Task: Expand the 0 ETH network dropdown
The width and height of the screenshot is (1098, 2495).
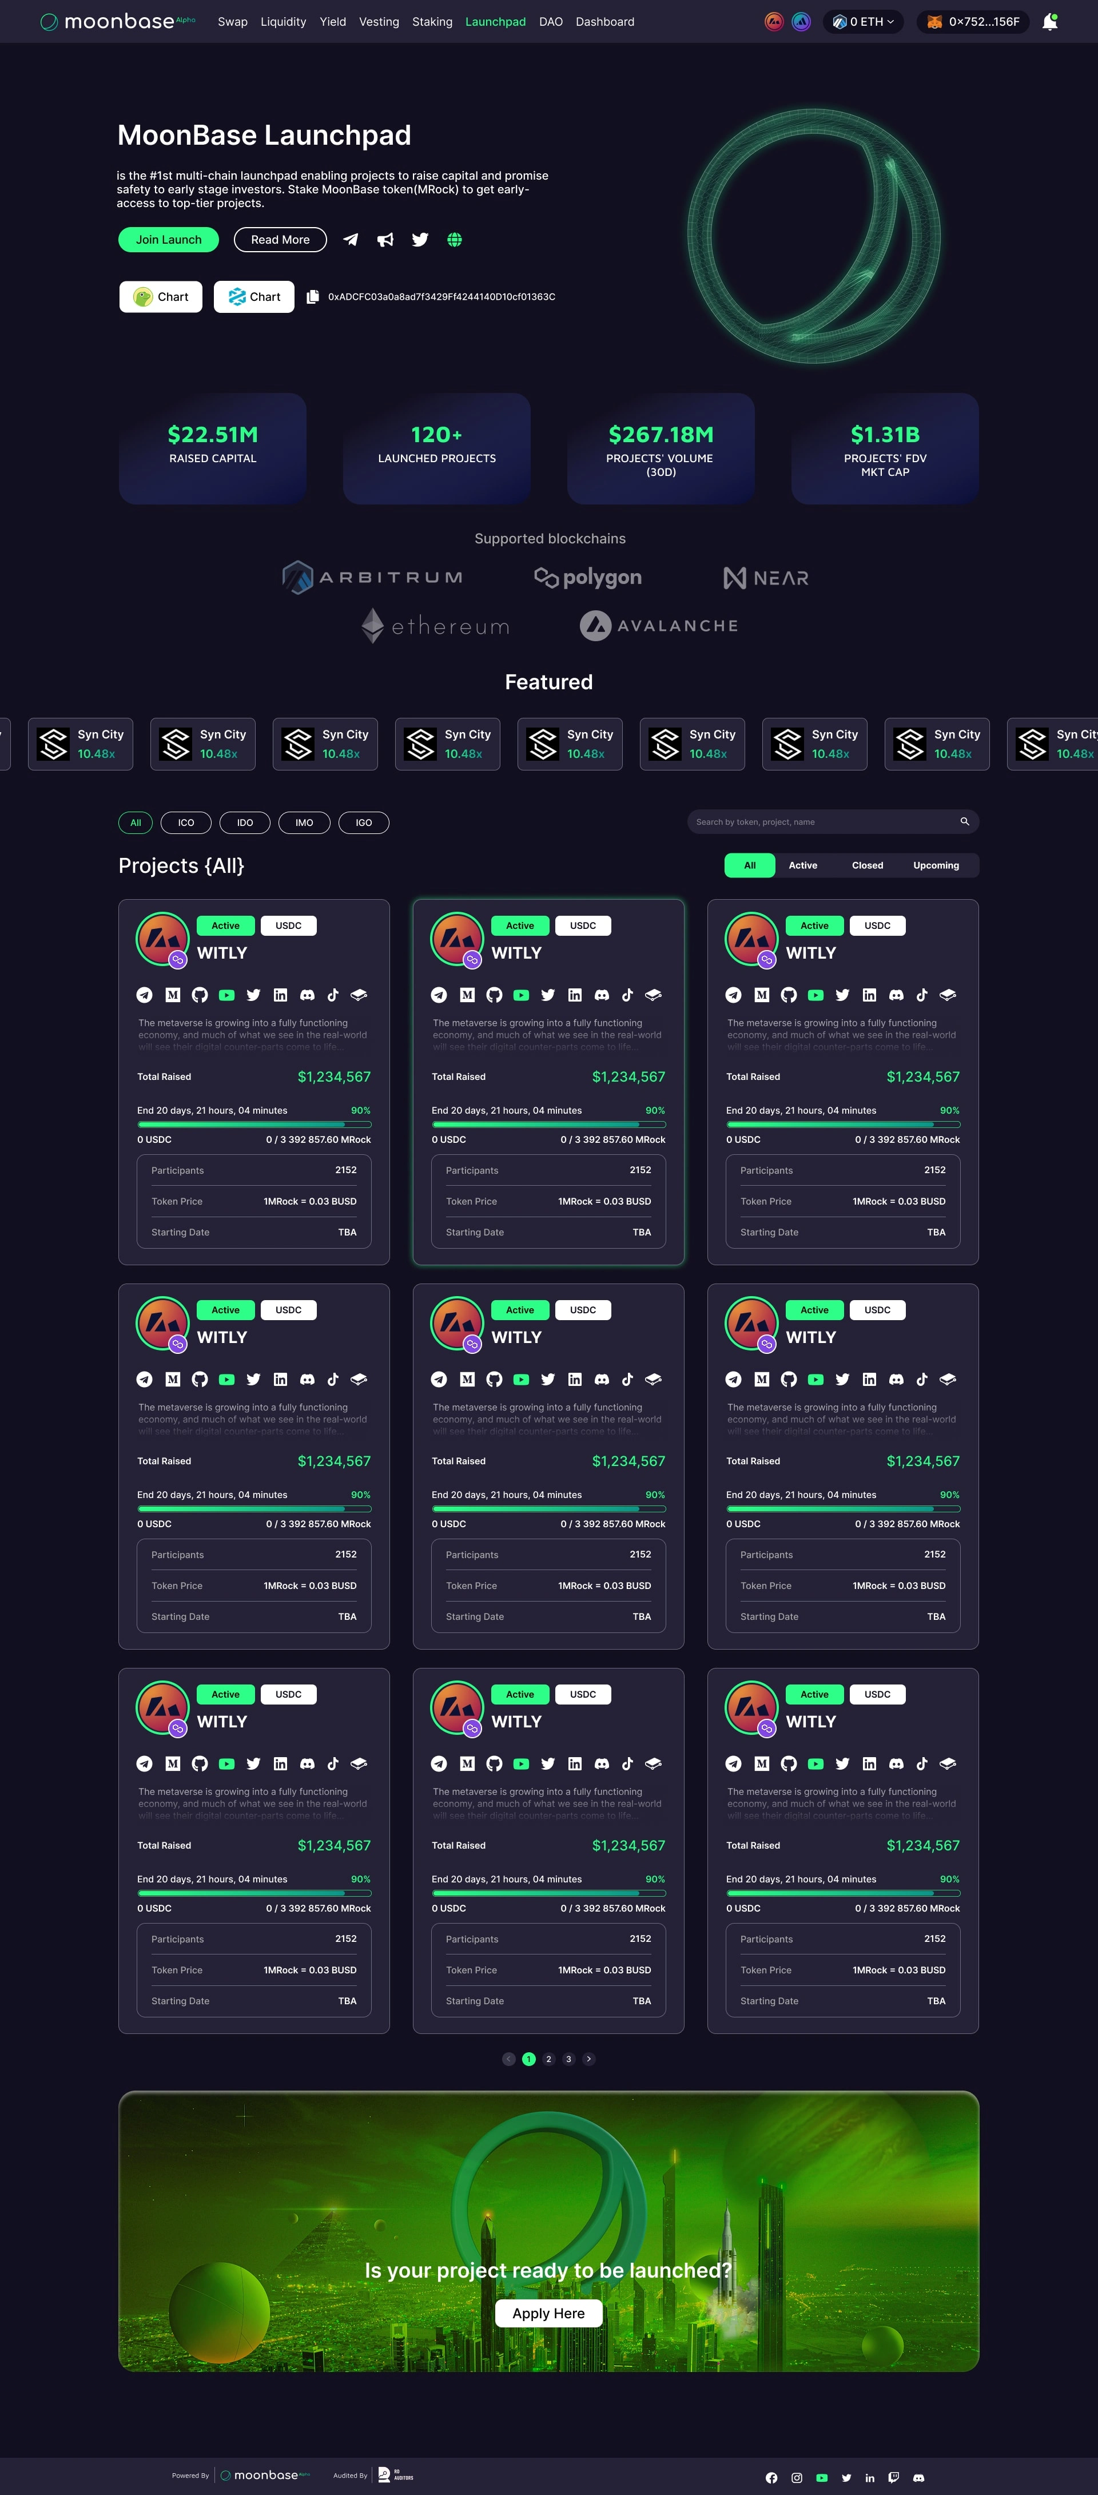Action: pos(864,21)
